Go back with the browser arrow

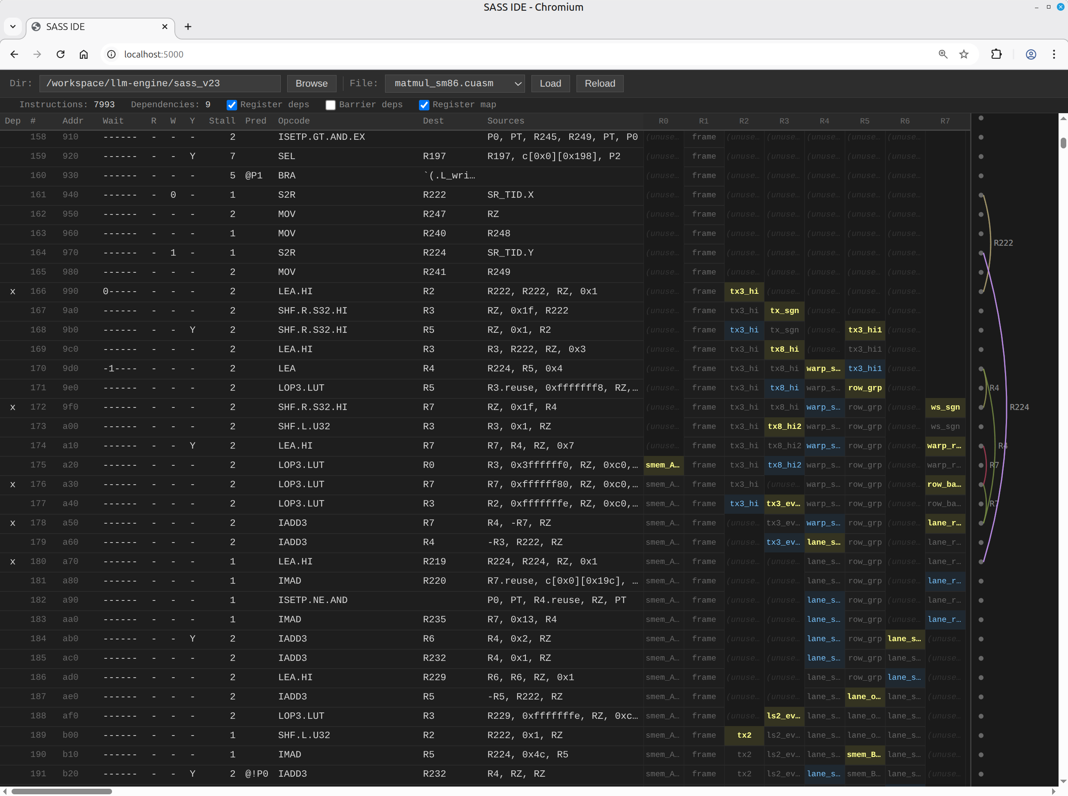coord(14,54)
